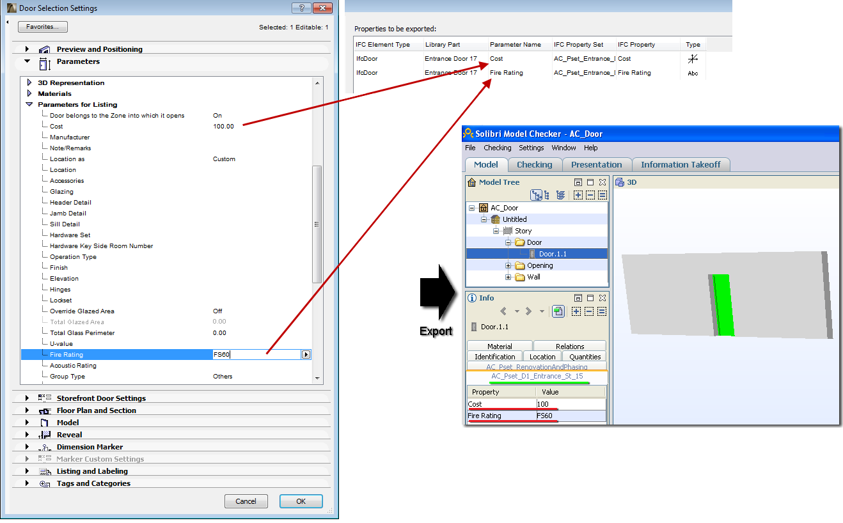
Task: Expand the Opening folder in Model Tree
Action: [508, 265]
